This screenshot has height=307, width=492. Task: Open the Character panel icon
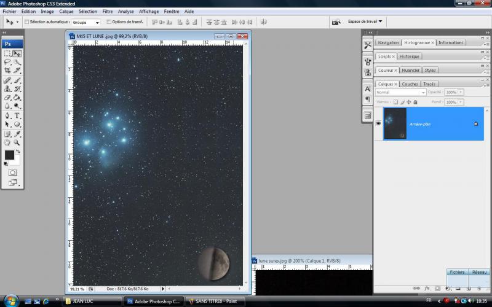[x=367, y=89]
